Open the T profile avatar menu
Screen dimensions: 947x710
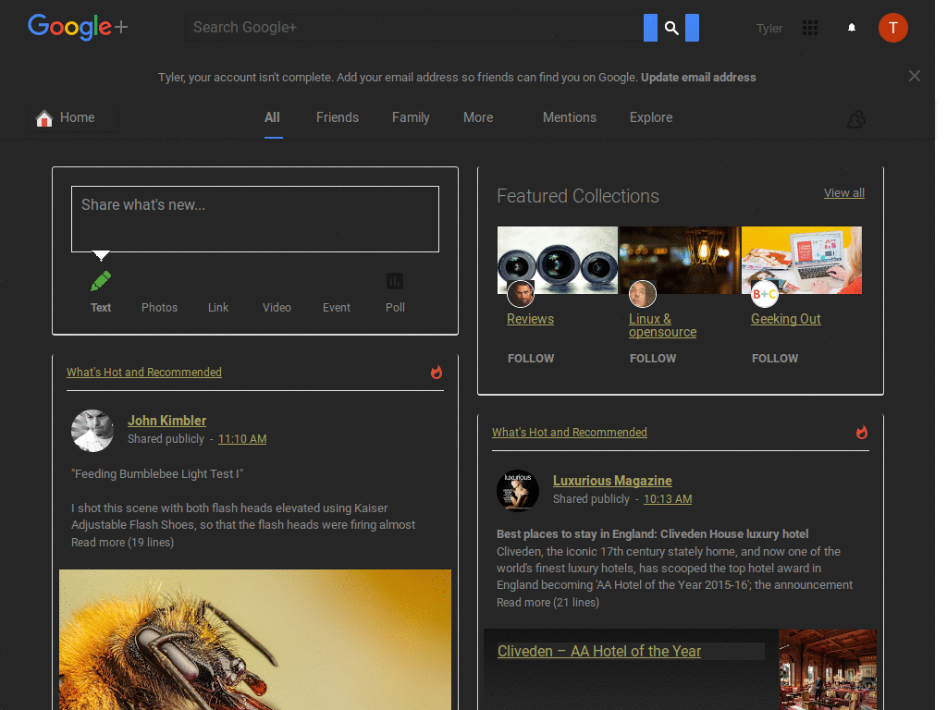pos(892,28)
